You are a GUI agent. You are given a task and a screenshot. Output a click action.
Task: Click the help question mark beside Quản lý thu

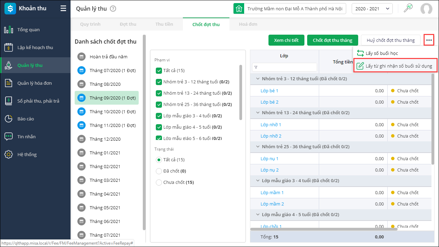point(113,9)
